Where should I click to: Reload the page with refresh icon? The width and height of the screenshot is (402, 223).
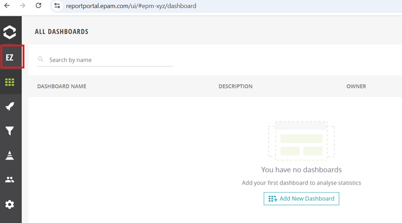point(38,5)
